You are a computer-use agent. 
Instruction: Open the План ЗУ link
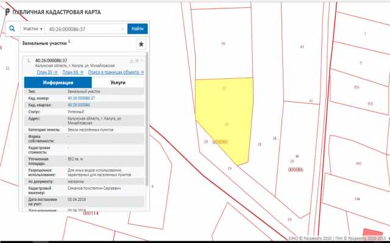(48, 72)
